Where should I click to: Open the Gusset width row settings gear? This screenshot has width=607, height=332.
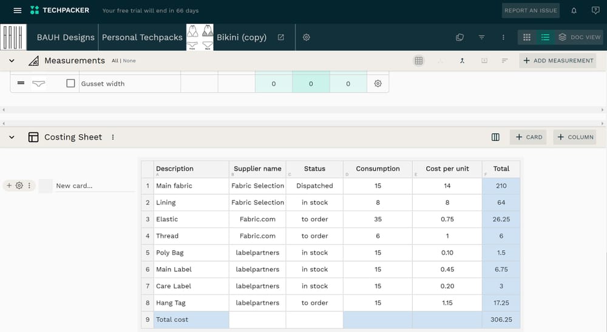pyautogui.click(x=378, y=84)
